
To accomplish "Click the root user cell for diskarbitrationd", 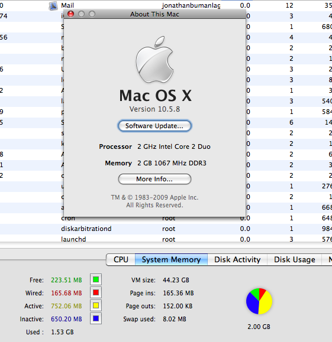I will tap(169, 229).
